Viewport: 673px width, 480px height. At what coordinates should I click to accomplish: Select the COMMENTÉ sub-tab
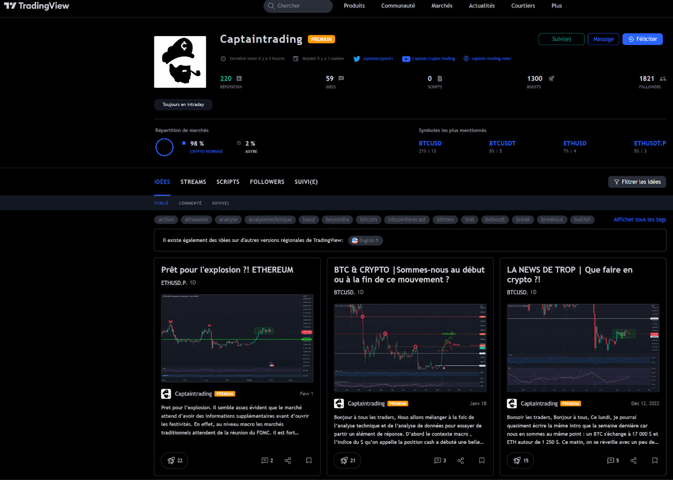(x=190, y=203)
